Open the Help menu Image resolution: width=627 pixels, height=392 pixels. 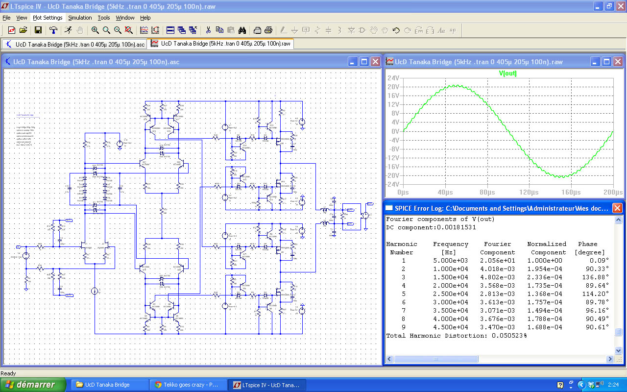(x=145, y=18)
